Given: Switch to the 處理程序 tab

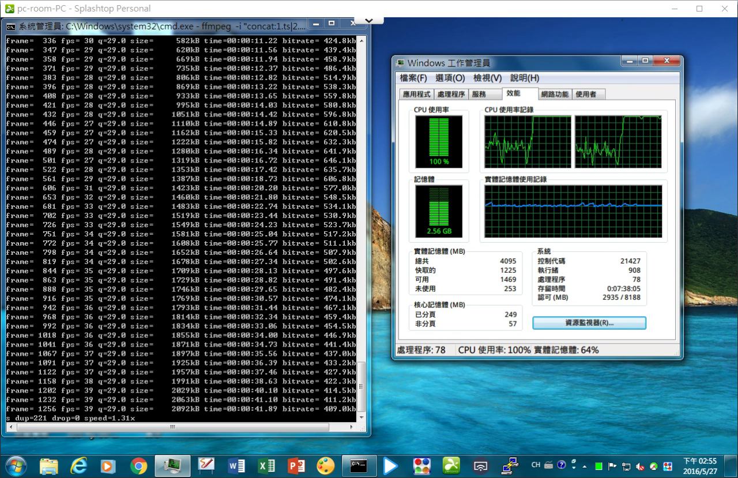Looking at the screenshot, I should point(451,94).
